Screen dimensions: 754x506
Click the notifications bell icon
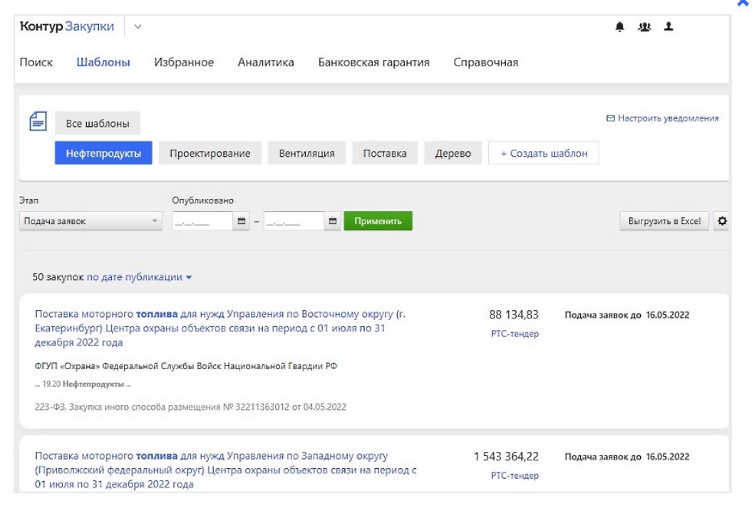tap(619, 27)
